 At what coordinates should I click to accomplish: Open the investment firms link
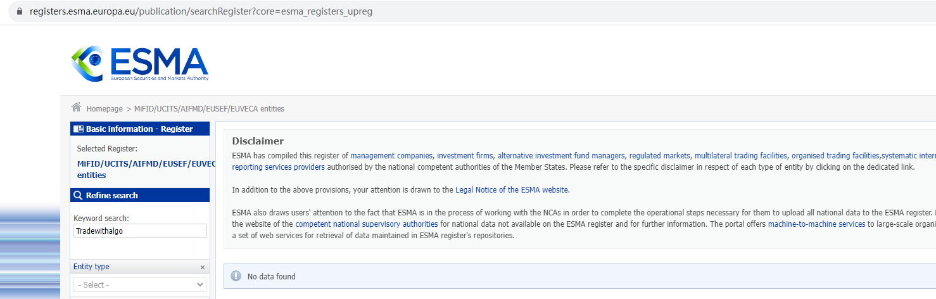tap(465, 156)
